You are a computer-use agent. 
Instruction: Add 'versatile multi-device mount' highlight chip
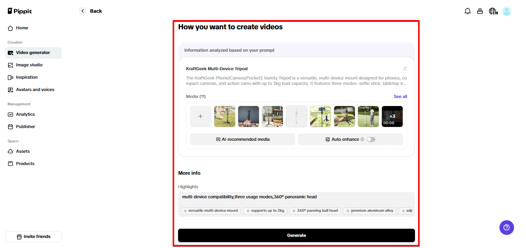[211, 211]
